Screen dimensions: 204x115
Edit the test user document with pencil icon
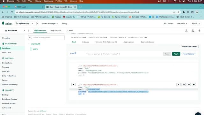pos(178,84)
